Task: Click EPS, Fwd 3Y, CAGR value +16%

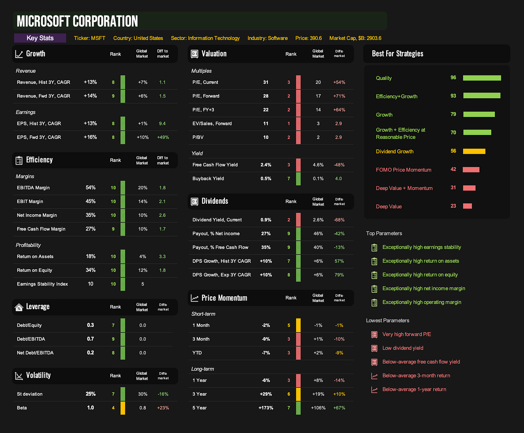Action: point(90,137)
